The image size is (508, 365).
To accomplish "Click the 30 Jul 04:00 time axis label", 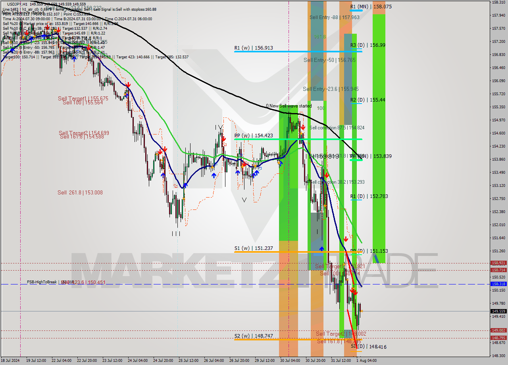I will point(290,361).
